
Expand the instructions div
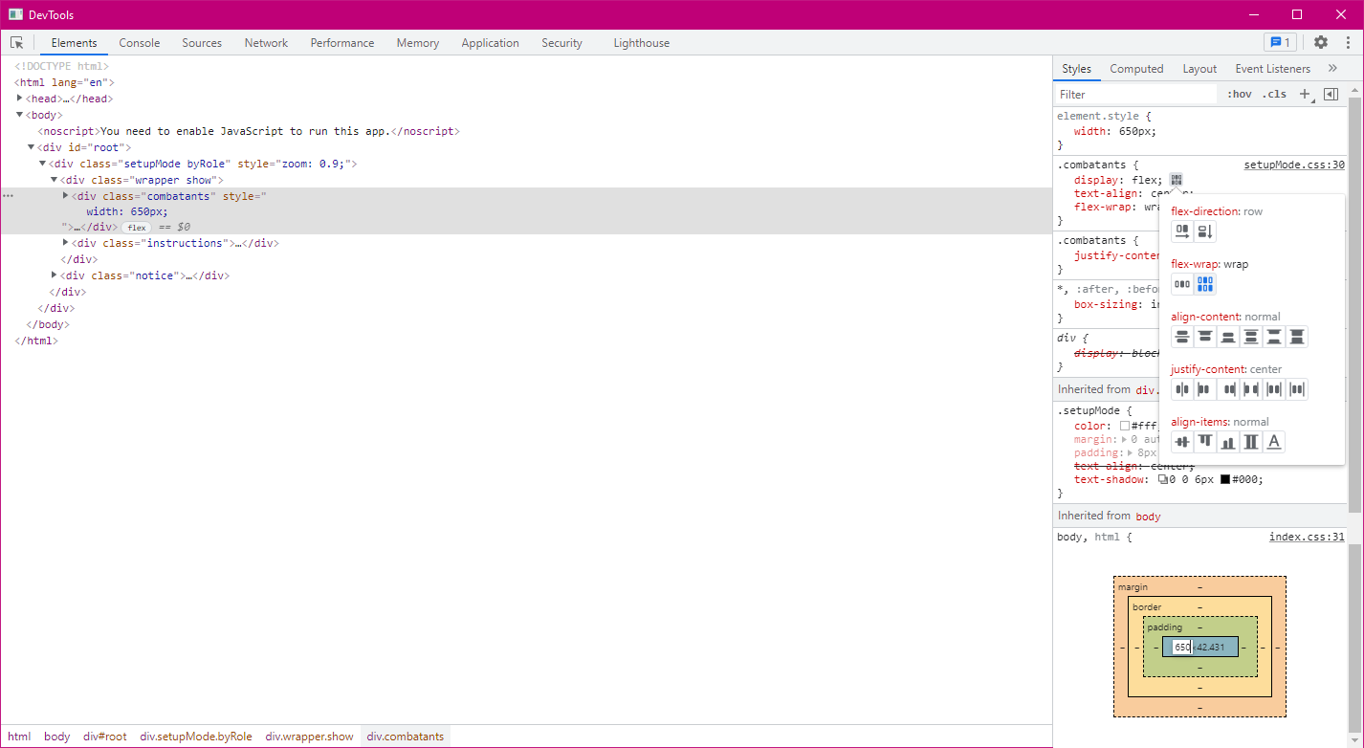point(66,243)
